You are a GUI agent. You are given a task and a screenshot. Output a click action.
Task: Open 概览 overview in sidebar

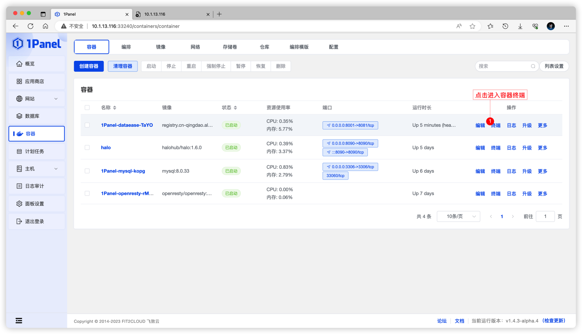tap(37, 64)
